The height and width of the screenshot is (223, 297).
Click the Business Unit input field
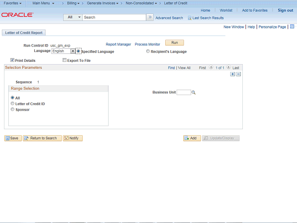coord(184,92)
